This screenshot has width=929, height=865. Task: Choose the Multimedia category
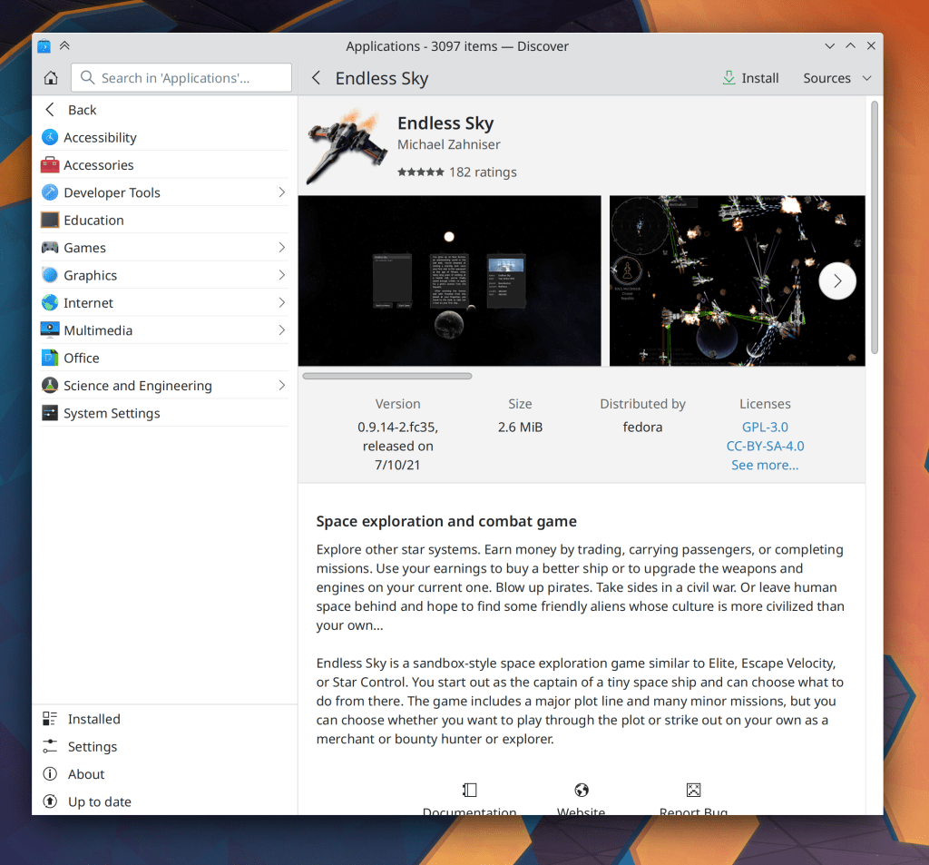(98, 330)
